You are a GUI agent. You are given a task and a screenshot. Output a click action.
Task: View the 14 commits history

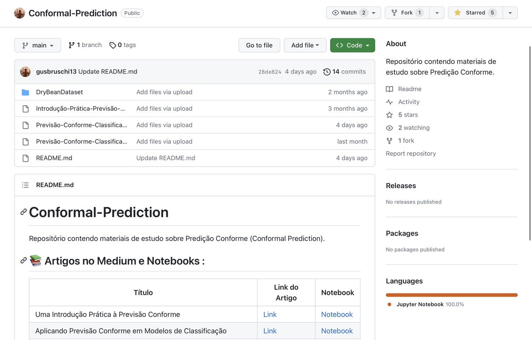[x=344, y=72]
